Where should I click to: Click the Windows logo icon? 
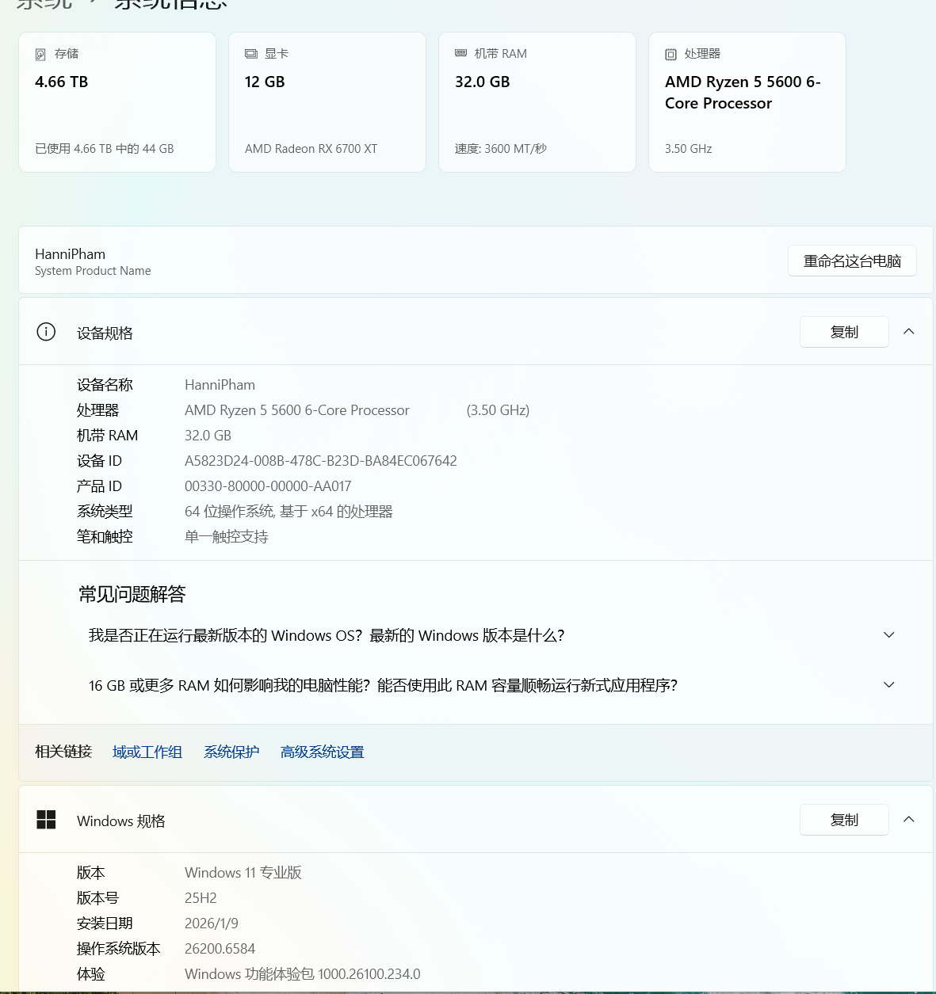click(x=46, y=820)
